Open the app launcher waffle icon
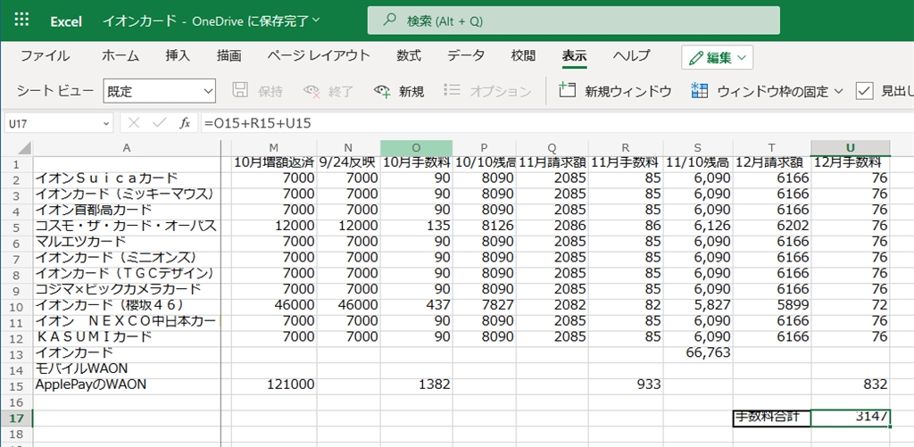Image resolution: width=914 pixels, height=447 pixels. pyautogui.click(x=21, y=20)
